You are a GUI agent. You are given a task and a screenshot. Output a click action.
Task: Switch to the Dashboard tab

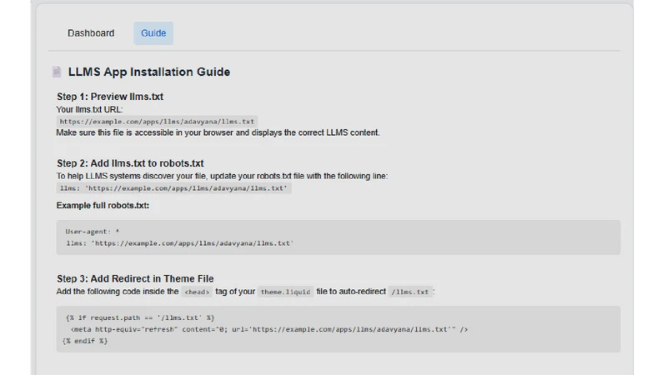click(x=91, y=33)
